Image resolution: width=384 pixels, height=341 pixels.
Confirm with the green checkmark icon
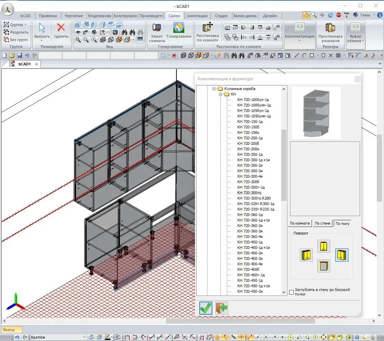click(206, 308)
